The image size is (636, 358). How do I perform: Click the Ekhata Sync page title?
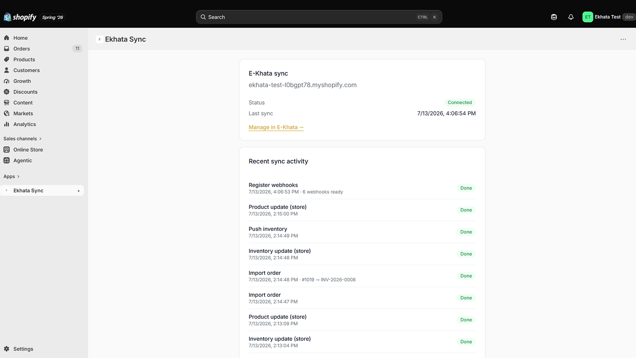[x=126, y=39]
